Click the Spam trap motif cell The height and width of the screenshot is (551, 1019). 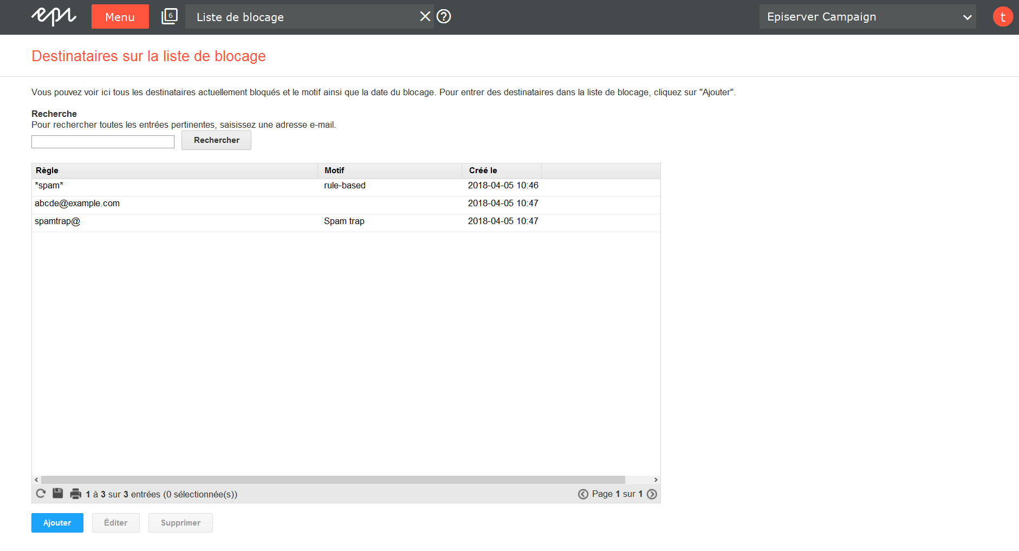pos(344,221)
